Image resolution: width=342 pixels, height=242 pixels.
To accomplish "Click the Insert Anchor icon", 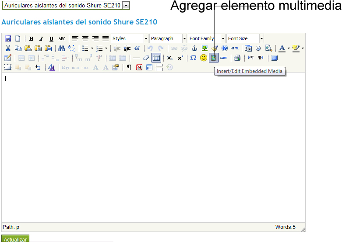I will 194,48.
